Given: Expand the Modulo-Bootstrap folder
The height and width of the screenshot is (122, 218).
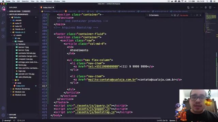Looking at the screenshot, I should [23, 89].
